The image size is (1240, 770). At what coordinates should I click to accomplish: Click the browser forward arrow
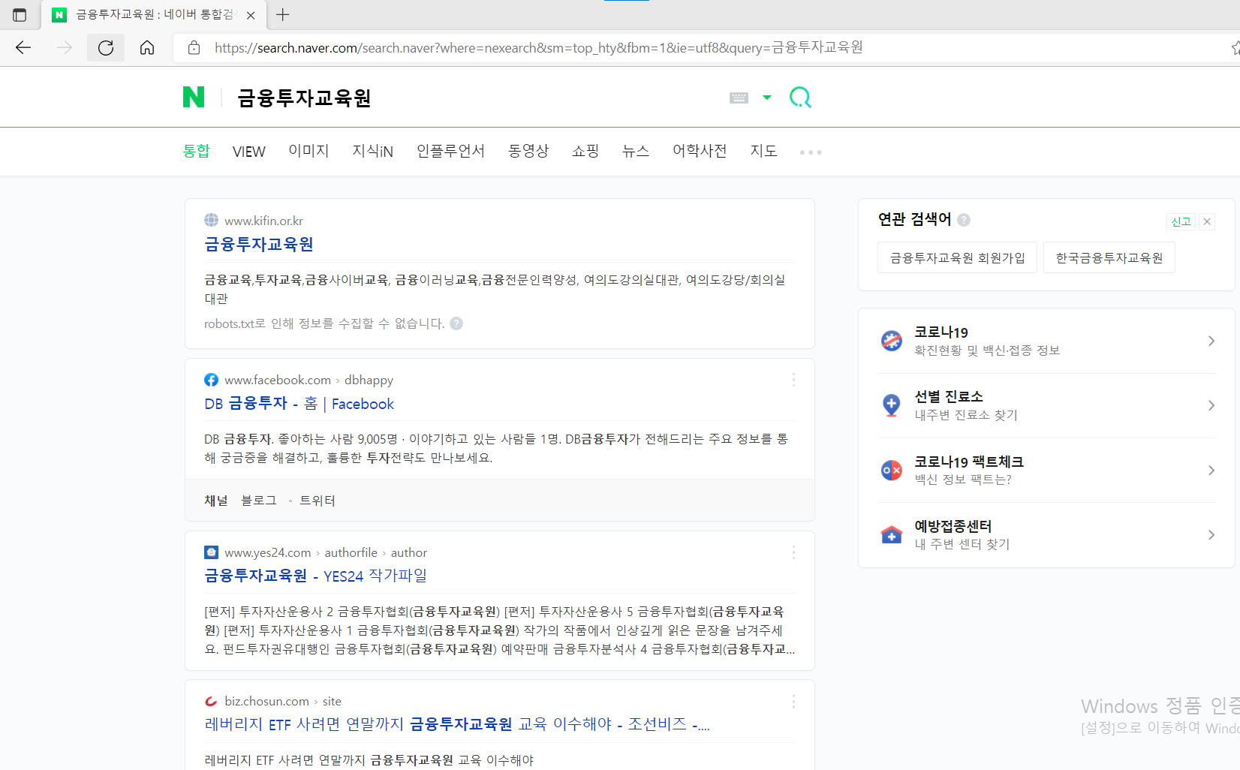tap(65, 48)
